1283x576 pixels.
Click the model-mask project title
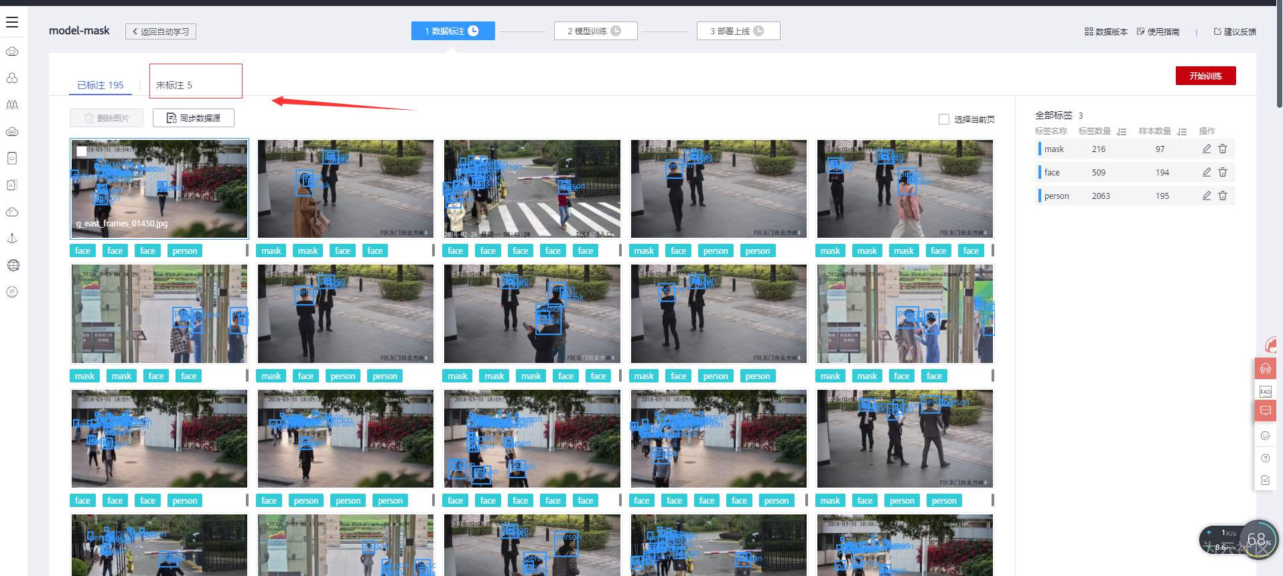[79, 31]
